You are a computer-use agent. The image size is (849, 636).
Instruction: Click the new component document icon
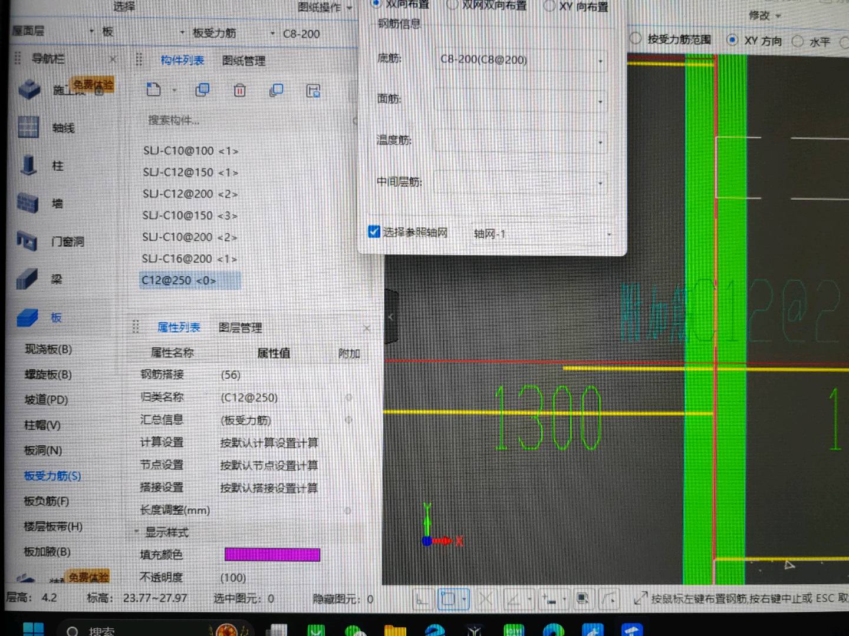pyautogui.click(x=153, y=90)
